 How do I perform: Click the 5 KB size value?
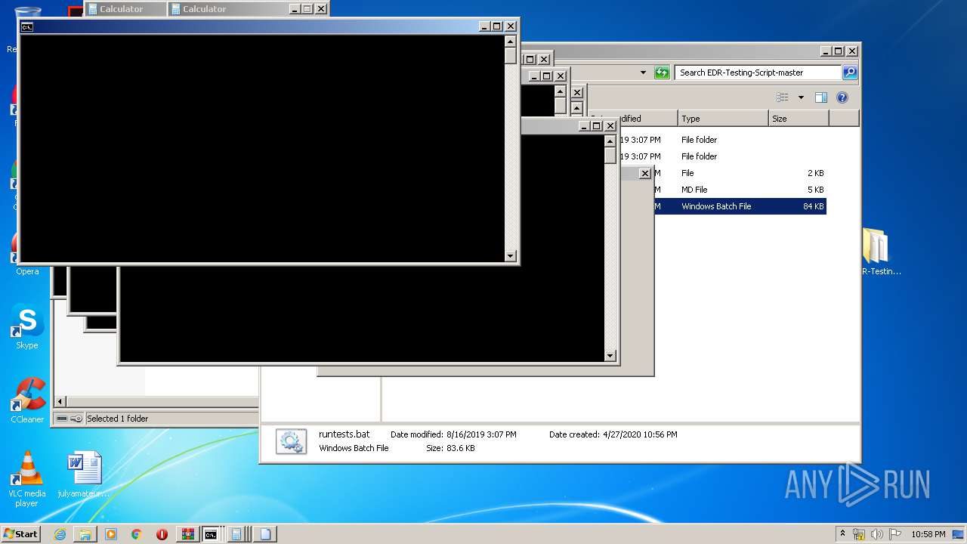click(x=815, y=190)
